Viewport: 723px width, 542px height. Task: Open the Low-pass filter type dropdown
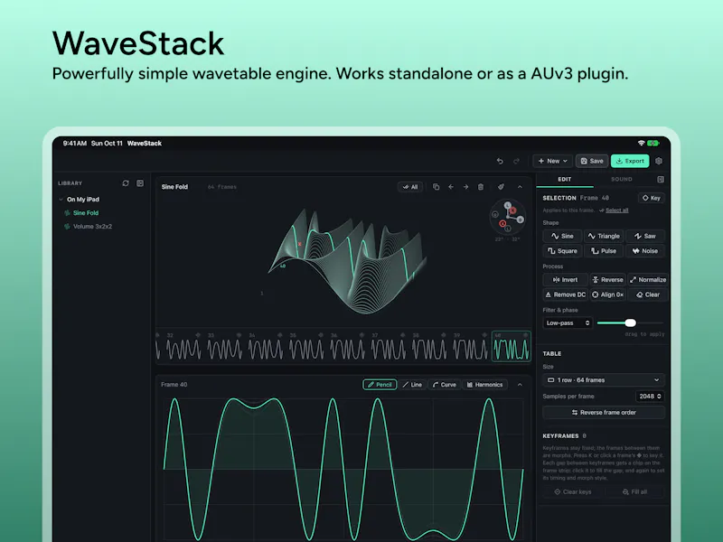click(x=568, y=322)
